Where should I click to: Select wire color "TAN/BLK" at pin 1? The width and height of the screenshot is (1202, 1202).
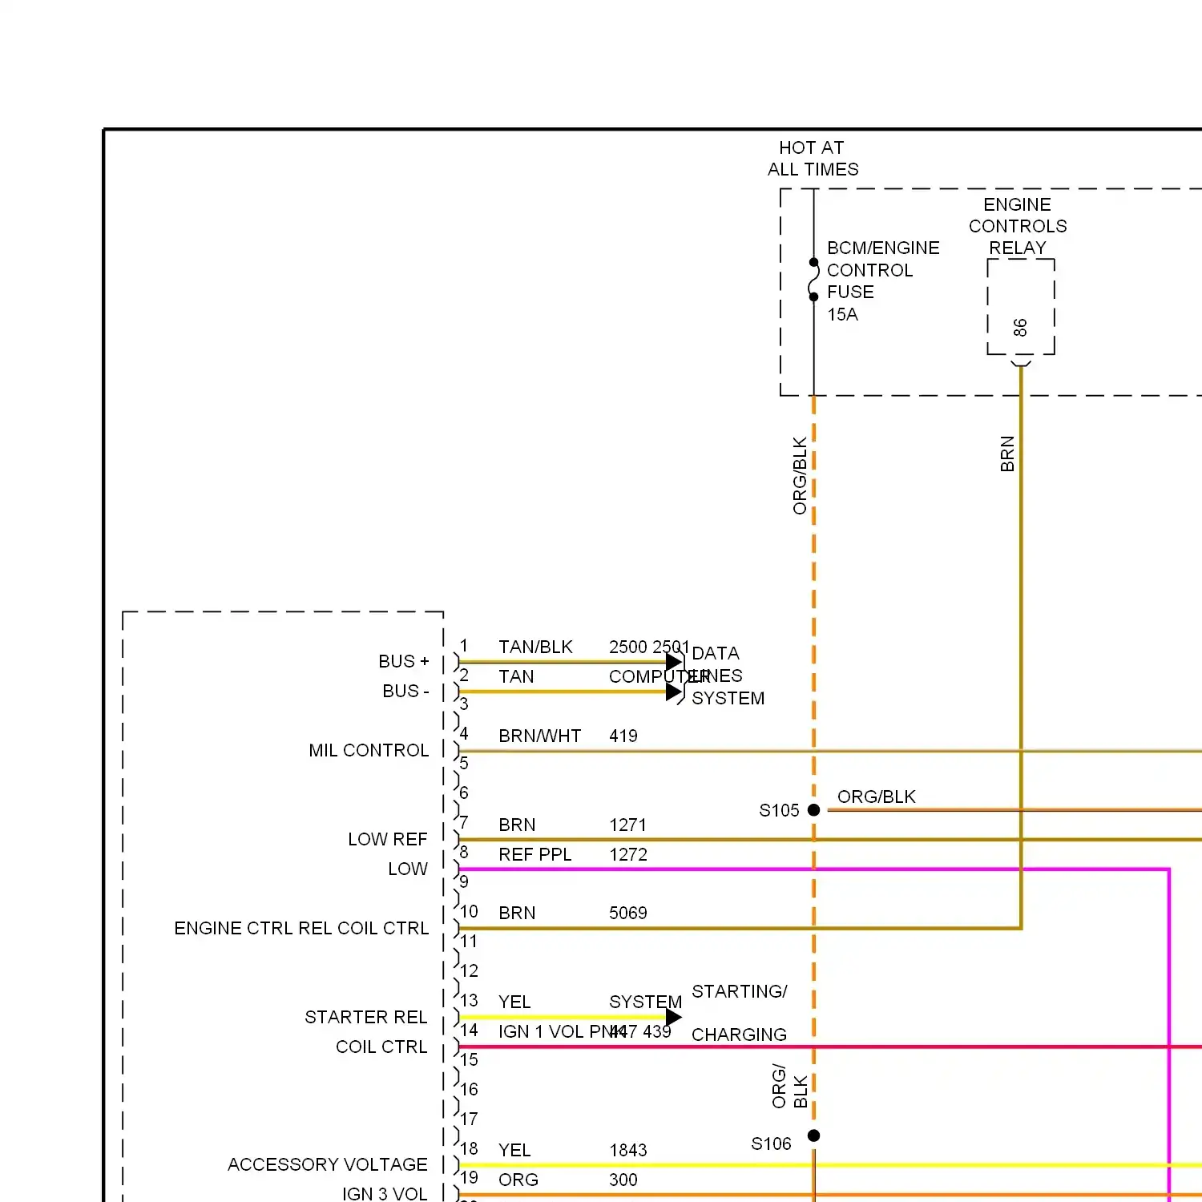(535, 647)
